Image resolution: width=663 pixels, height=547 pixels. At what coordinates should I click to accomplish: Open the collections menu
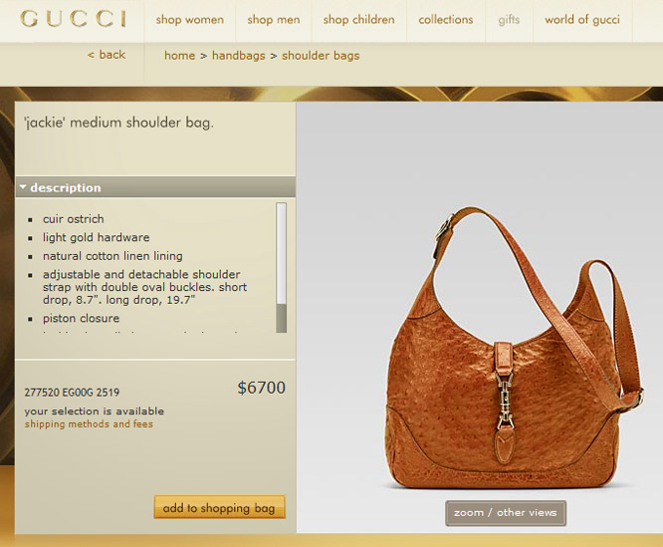pyautogui.click(x=446, y=20)
